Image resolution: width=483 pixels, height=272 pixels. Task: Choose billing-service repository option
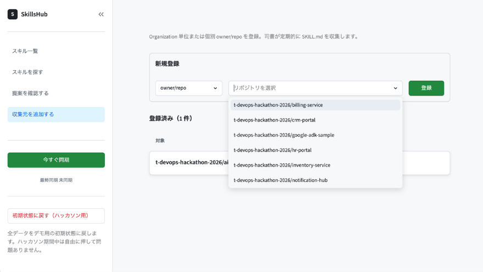coord(316,105)
